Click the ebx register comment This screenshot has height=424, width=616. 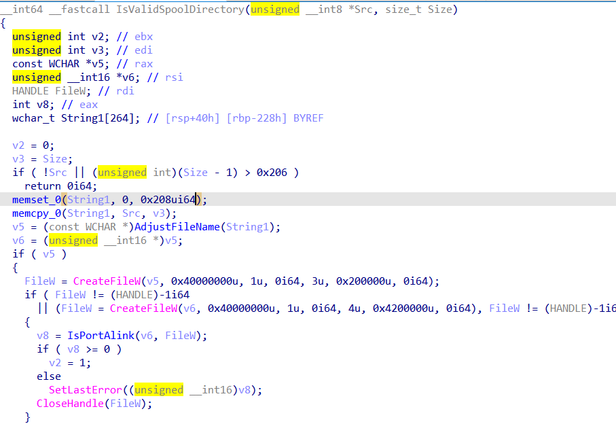pos(143,37)
